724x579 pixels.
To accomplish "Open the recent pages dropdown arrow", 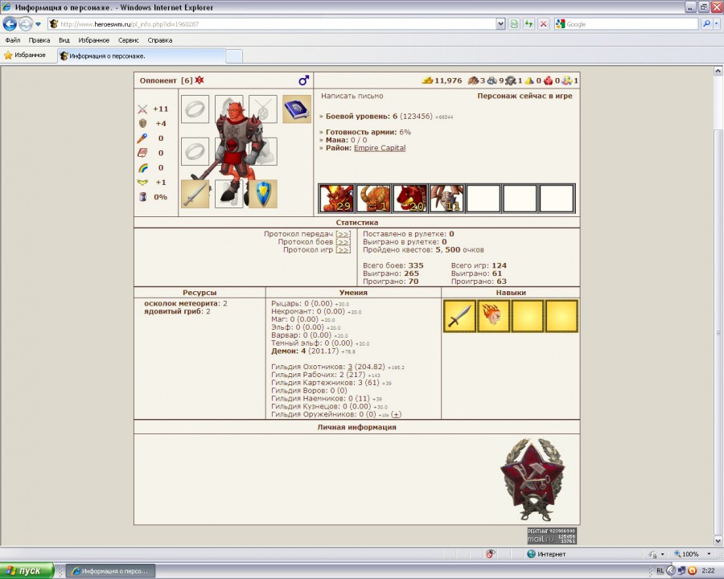I will pyautogui.click(x=39, y=24).
